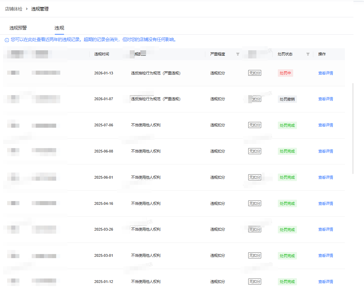View details of the 2025-06-08 record
The height and width of the screenshot is (287, 364).
[326, 151]
